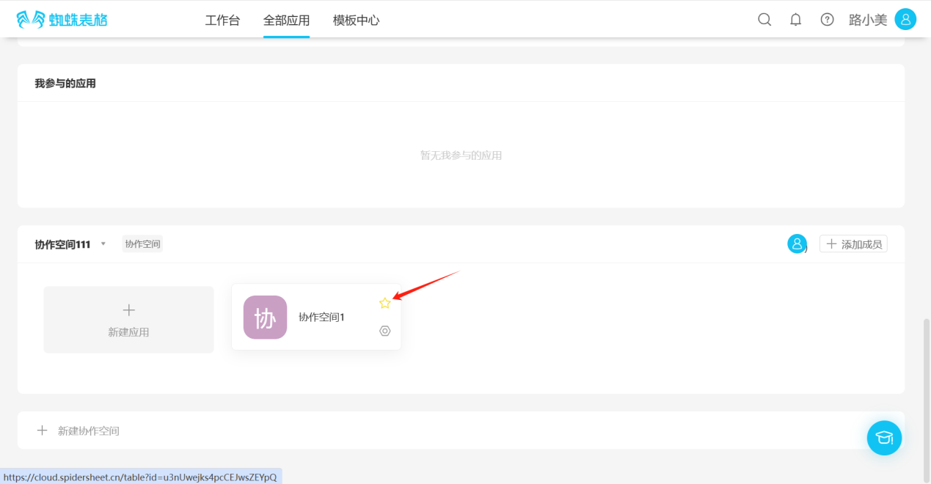931x484 pixels.
Task: Select the 全部应用 tab
Action: click(286, 20)
